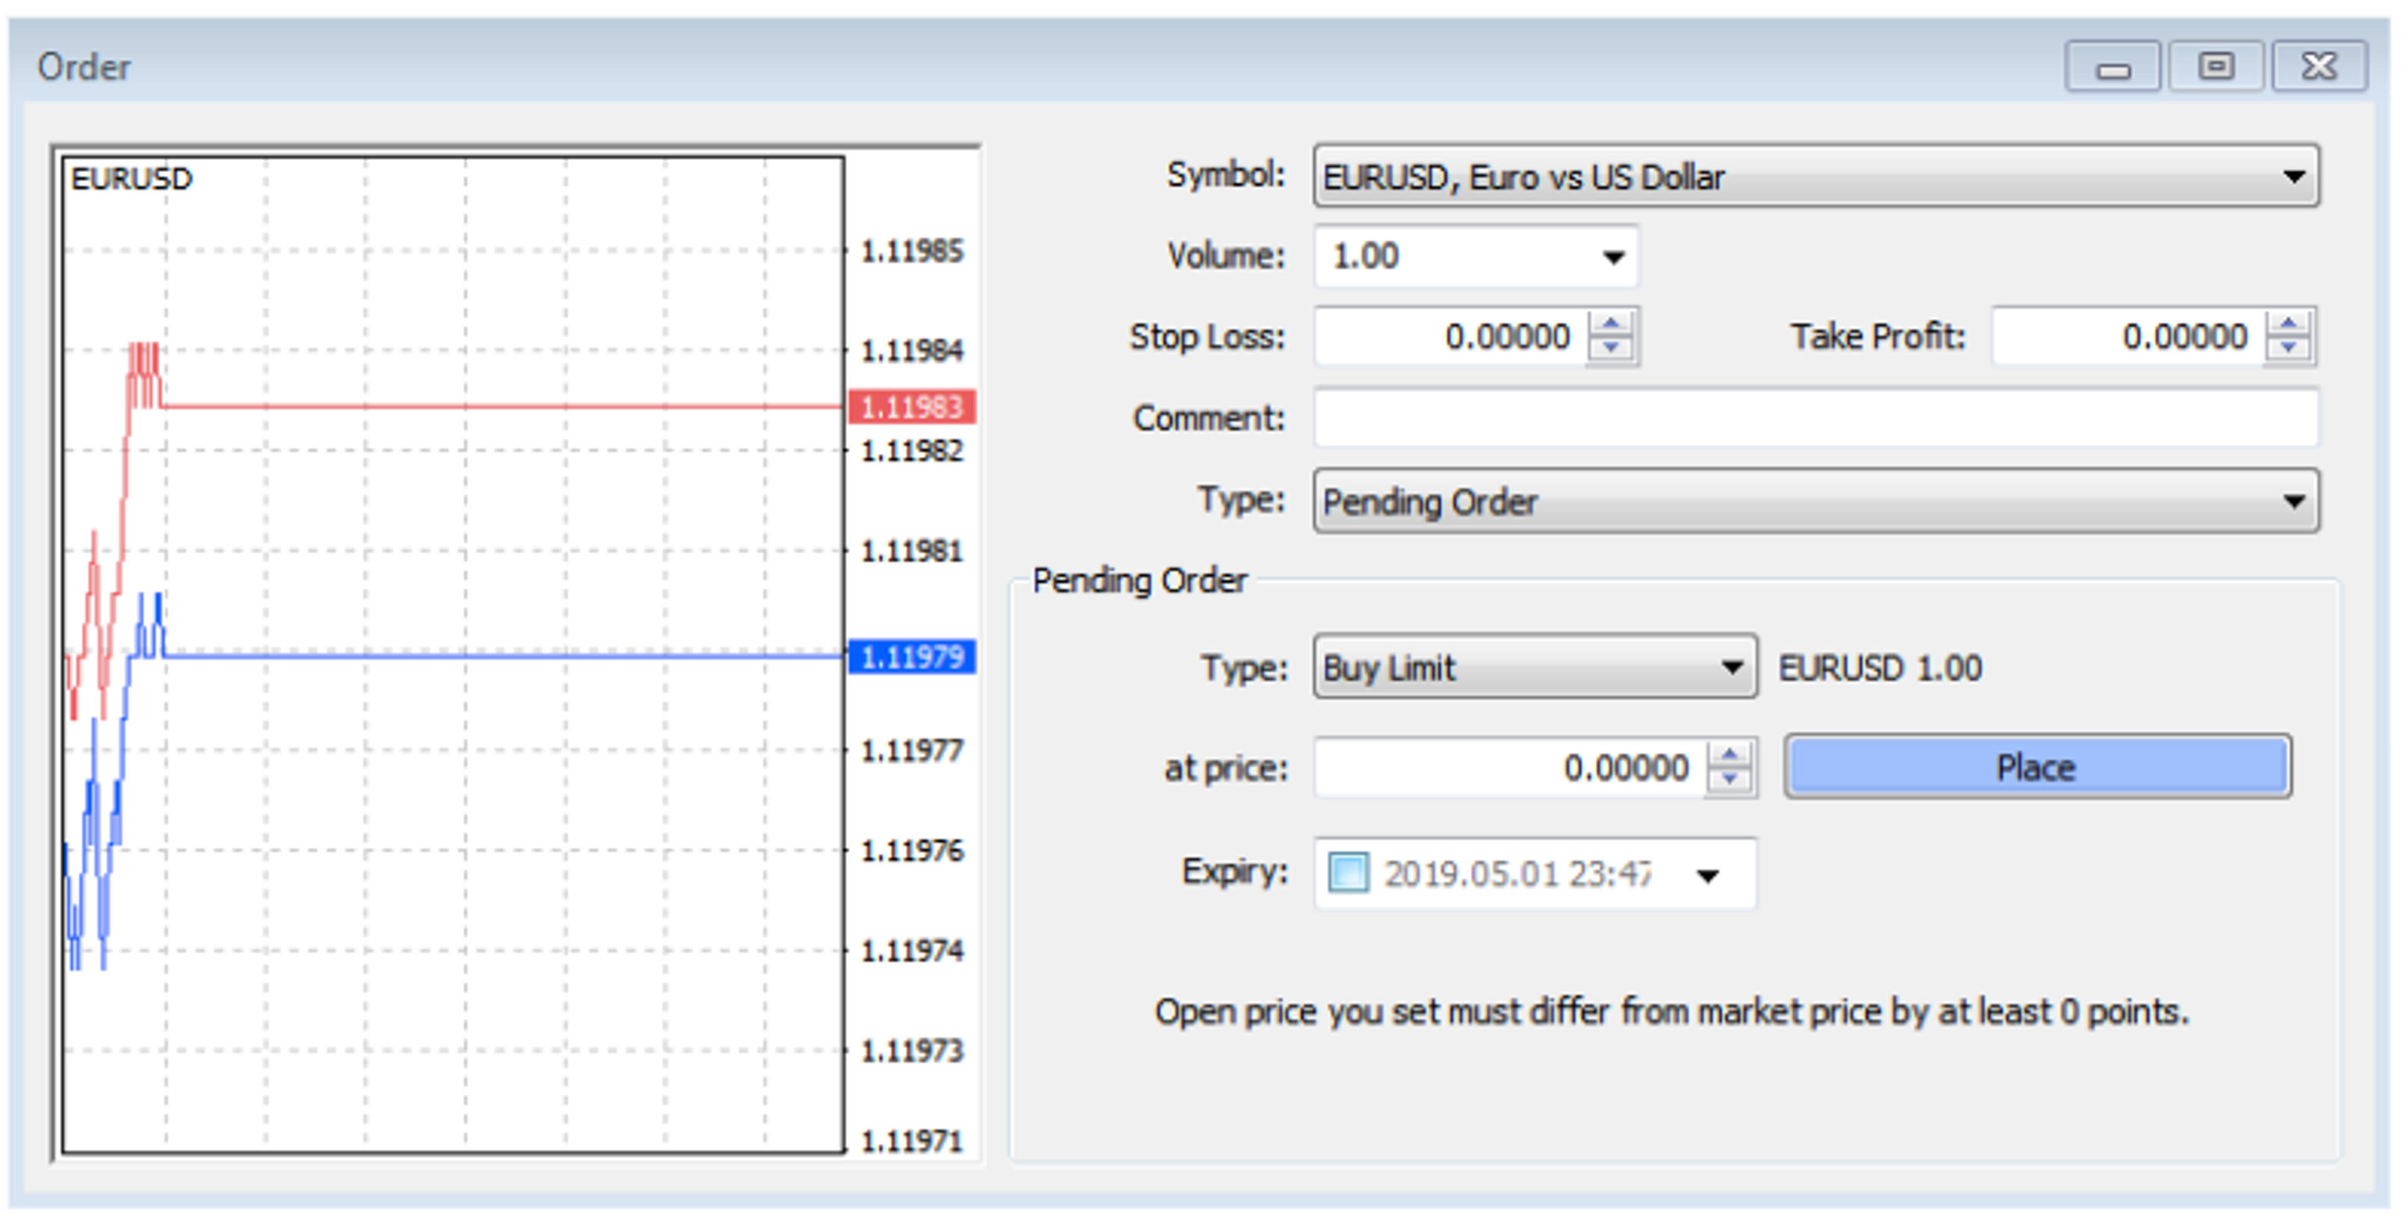Enable the Expiry checkbox
This screenshot has height=1215, width=2403.
[x=1348, y=874]
